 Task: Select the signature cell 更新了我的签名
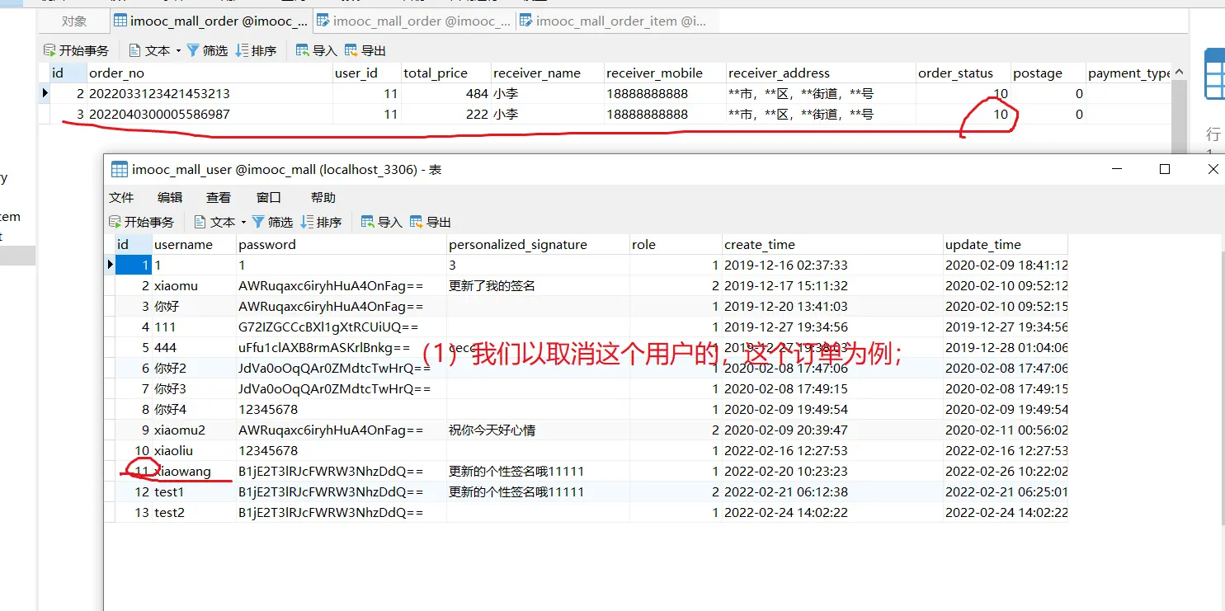pyautogui.click(x=538, y=286)
